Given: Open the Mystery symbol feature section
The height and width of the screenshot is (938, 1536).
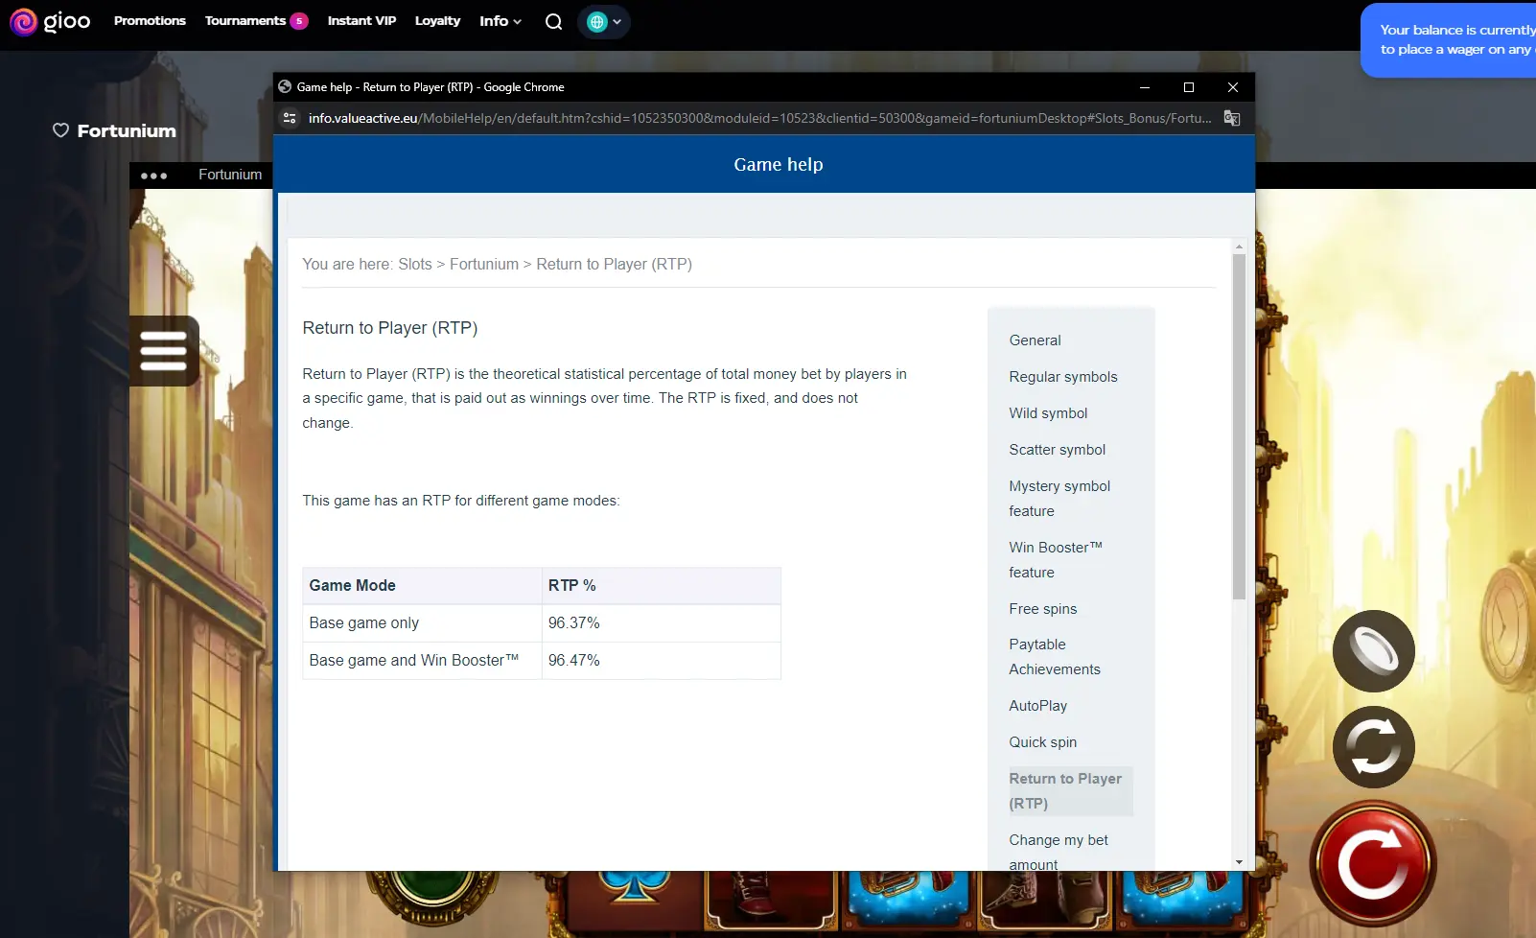Looking at the screenshot, I should (x=1059, y=499).
